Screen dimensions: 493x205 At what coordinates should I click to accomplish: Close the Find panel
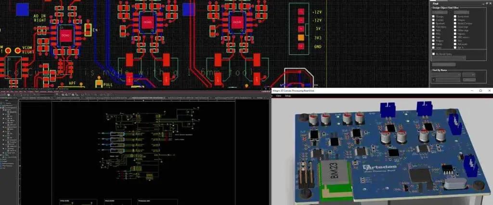489,2
